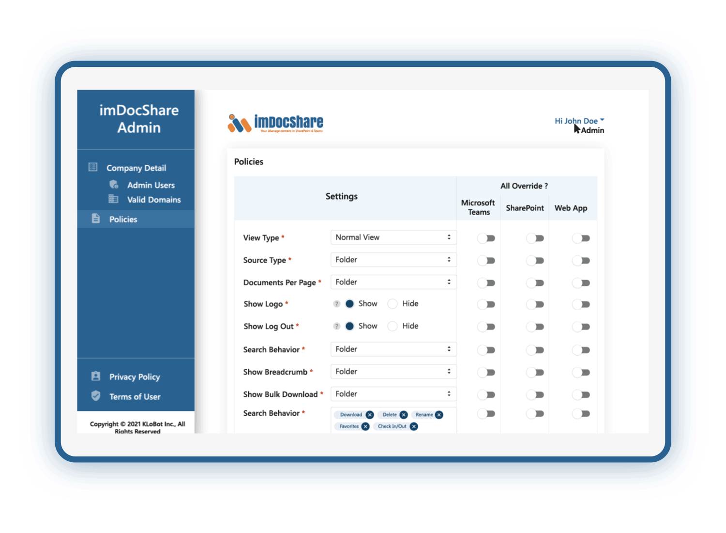Select the Show radio for Show Logo
Screen dimensions: 726x533
pos(349,304)
